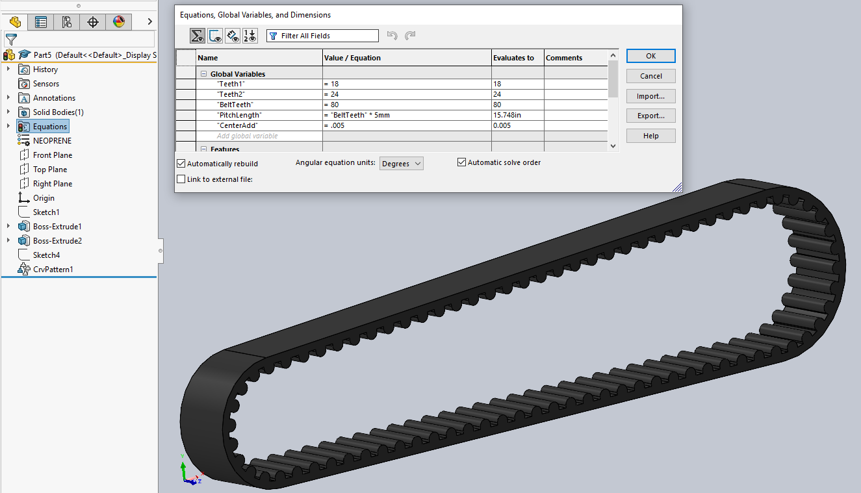Switch to the ConfigurationManager tab
The image size is (861, 493).
67,22
